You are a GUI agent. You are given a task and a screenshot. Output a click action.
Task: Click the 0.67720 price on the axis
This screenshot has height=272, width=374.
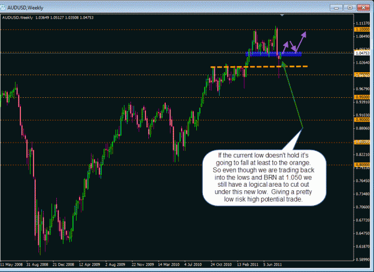[x=363, y=220]
